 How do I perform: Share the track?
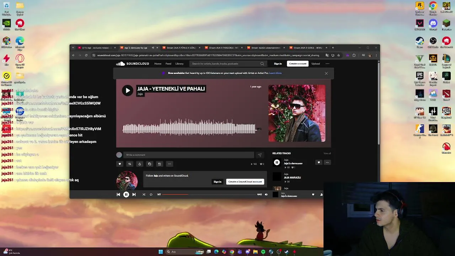(140, 164)
